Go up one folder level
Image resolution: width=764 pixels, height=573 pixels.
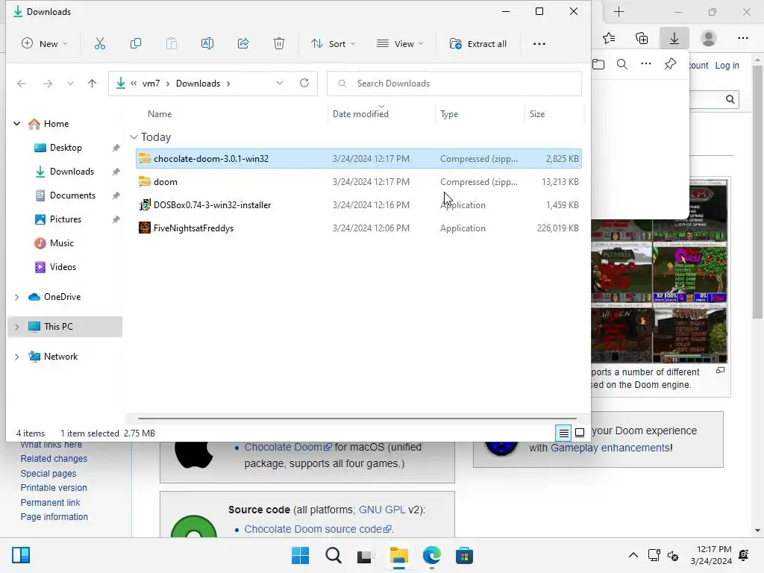point(92,84)
